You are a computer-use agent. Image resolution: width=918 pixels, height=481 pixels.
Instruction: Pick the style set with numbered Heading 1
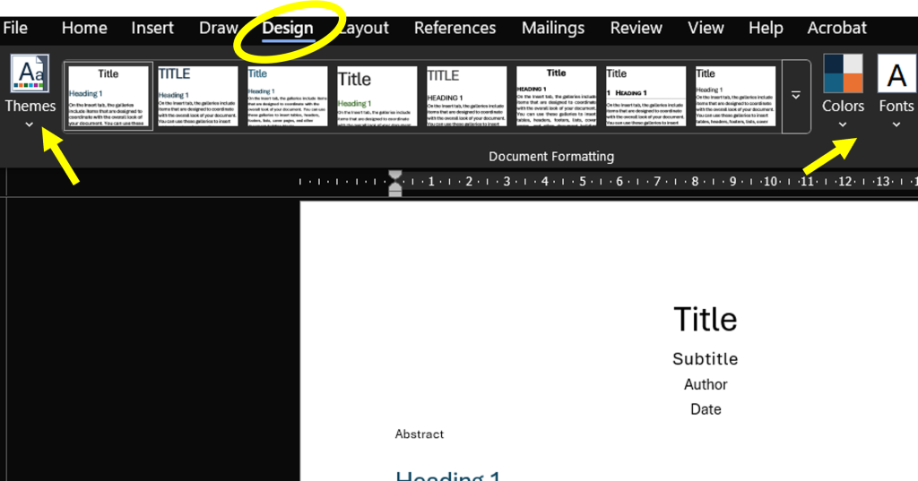click(x=646, y=96)
